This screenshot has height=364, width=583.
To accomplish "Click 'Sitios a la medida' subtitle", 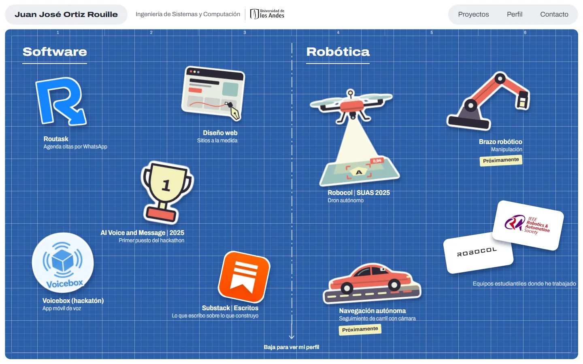I will (217, 140).
